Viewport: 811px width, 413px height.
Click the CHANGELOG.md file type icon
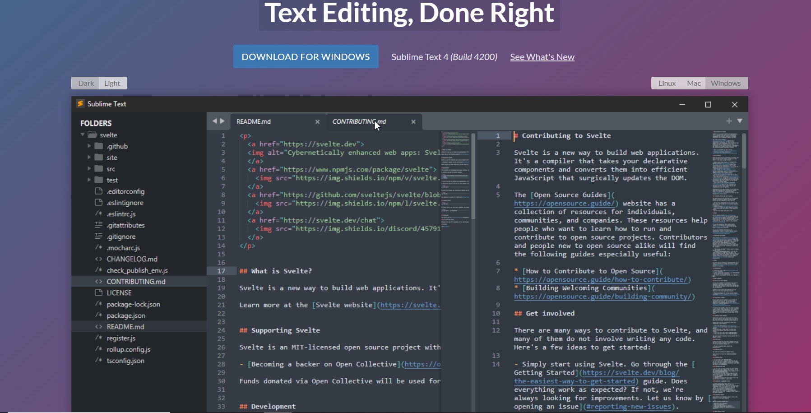pos(98,259)
